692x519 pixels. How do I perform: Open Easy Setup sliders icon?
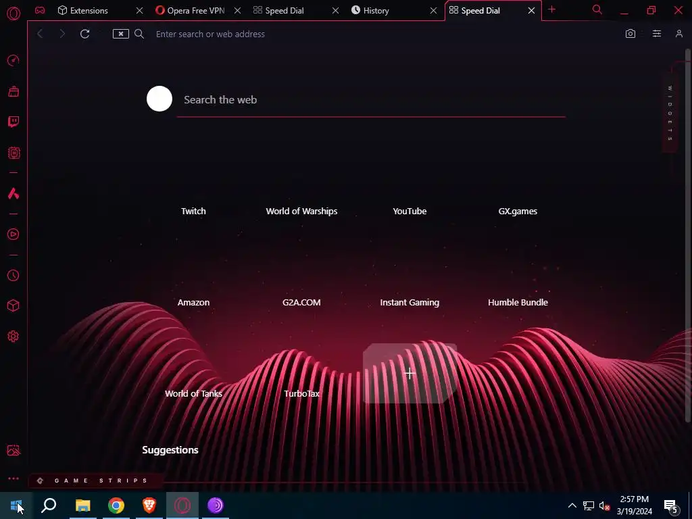tap(657, 34)
